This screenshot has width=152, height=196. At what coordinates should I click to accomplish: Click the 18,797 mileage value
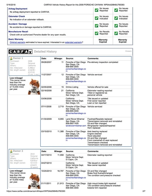pos(61,171)
